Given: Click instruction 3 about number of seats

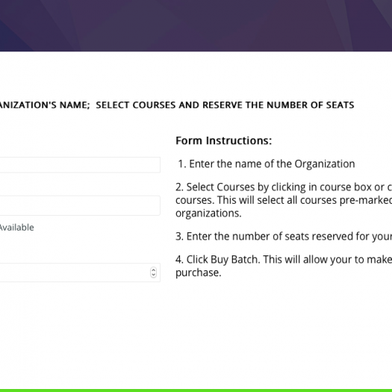Looking at the screenshot, I should [x=284, y=236].
